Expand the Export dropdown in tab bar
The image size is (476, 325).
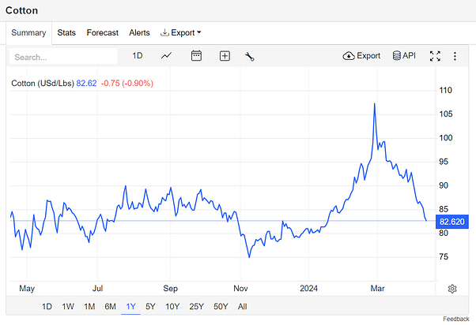[x=180, y=33]
